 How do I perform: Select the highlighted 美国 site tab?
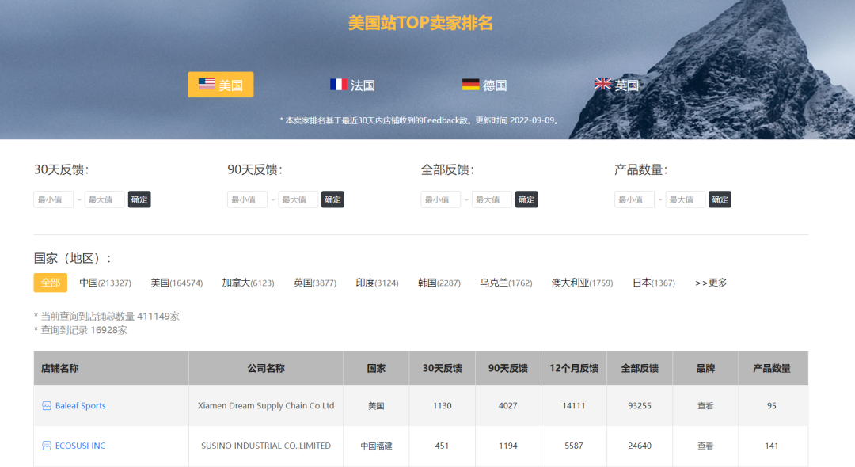click(220, 84)
